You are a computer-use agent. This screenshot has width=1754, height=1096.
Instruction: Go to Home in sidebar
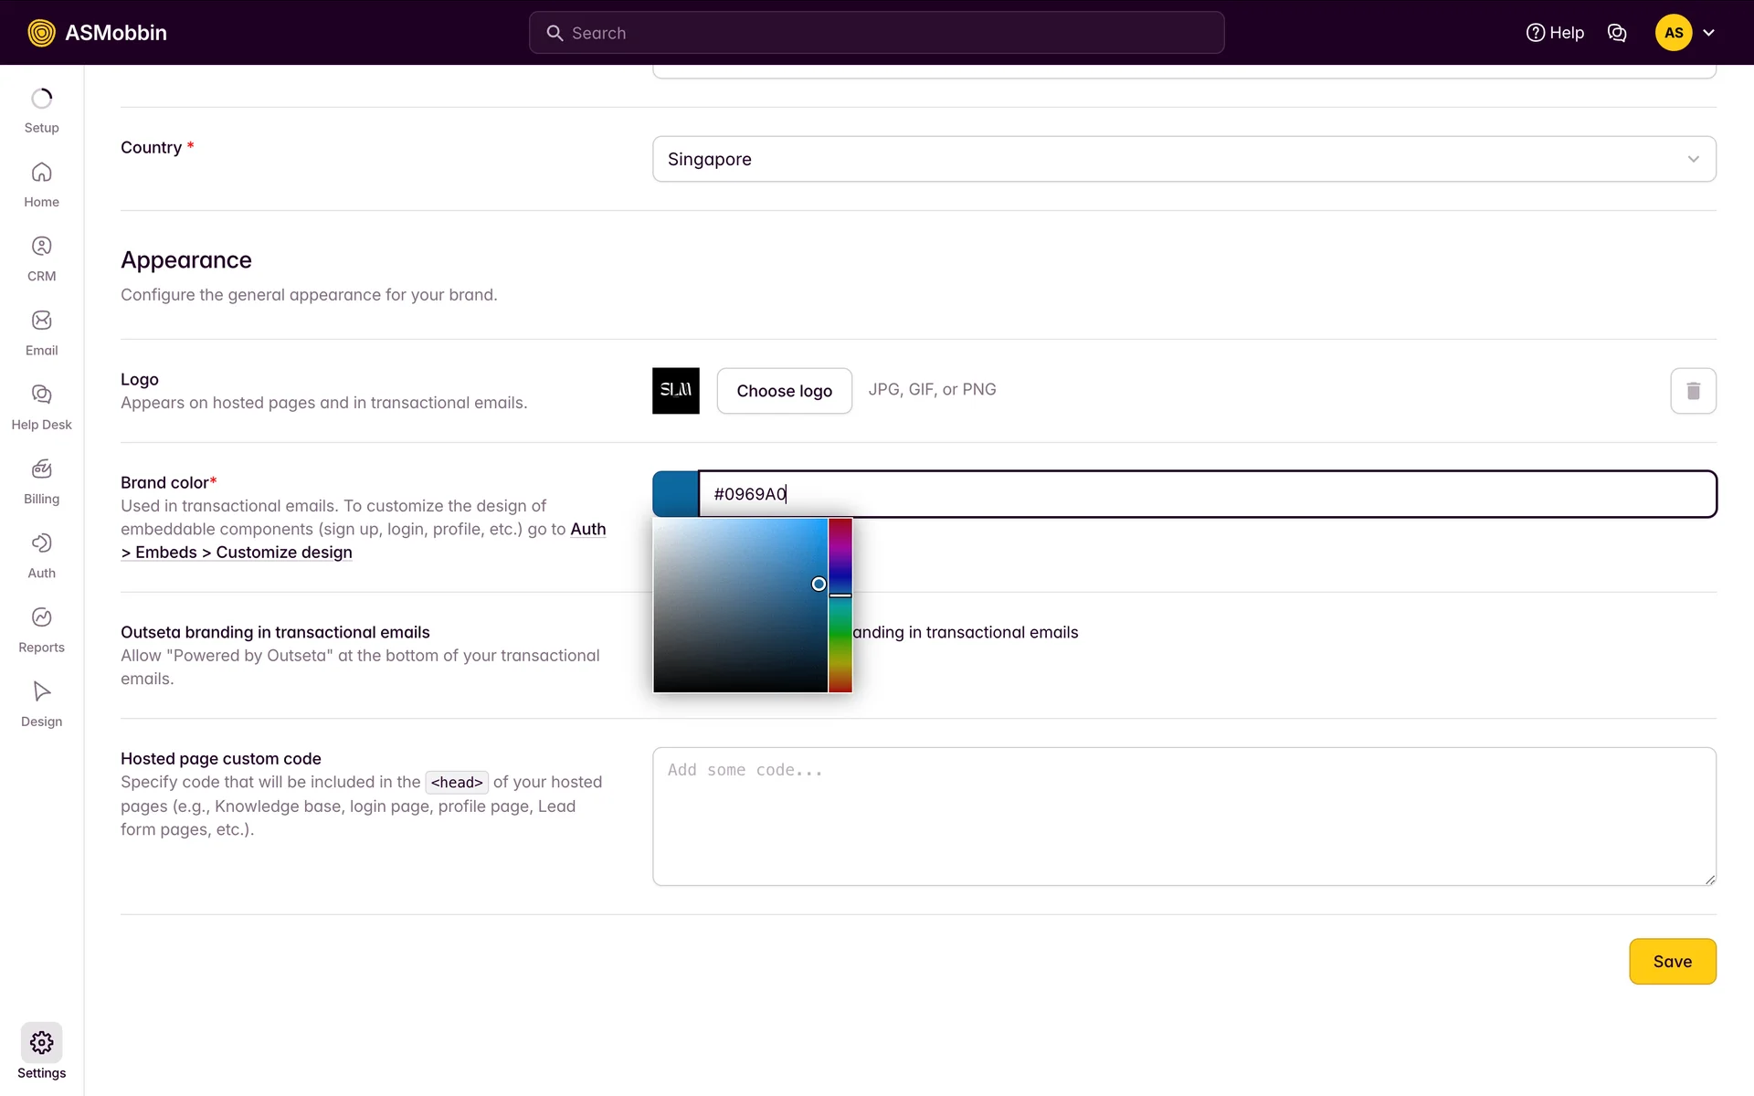[x=41, y=184]
